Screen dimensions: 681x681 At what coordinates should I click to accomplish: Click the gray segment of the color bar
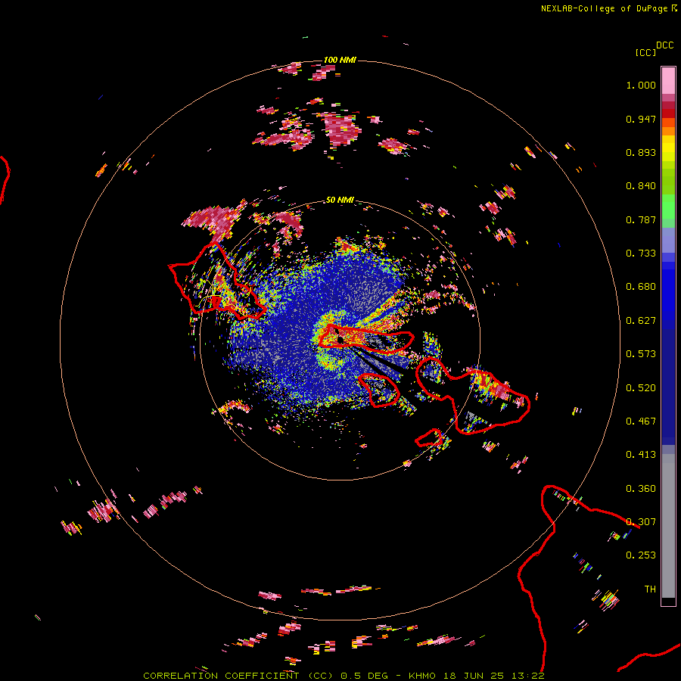[668, 526]
